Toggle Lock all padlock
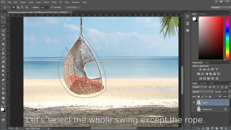 210,96
